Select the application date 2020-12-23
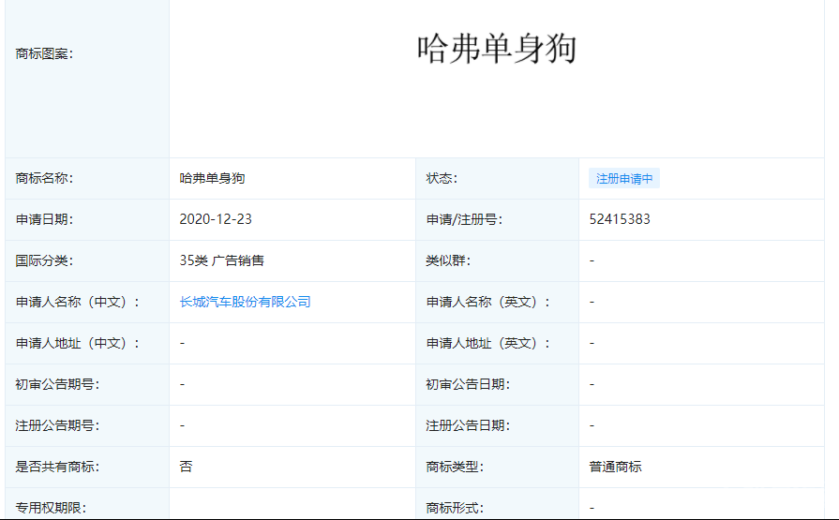839x520 pixels. point(215,219)
